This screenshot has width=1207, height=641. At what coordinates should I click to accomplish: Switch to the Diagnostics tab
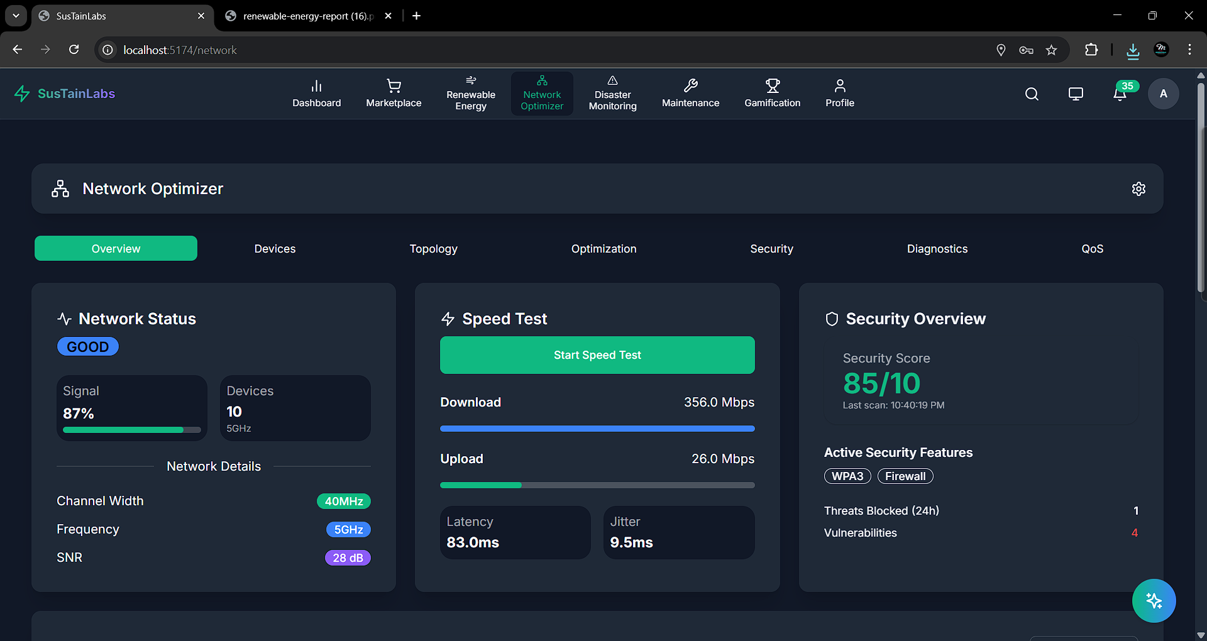(x=937, y=248)
